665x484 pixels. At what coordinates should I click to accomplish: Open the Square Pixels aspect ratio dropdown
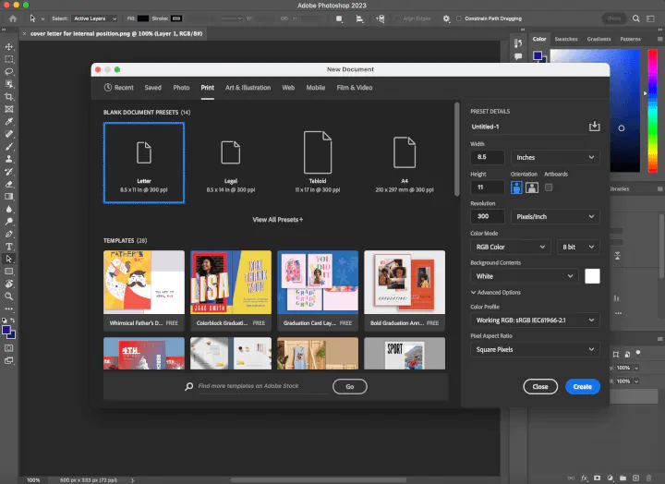point(535,349)
